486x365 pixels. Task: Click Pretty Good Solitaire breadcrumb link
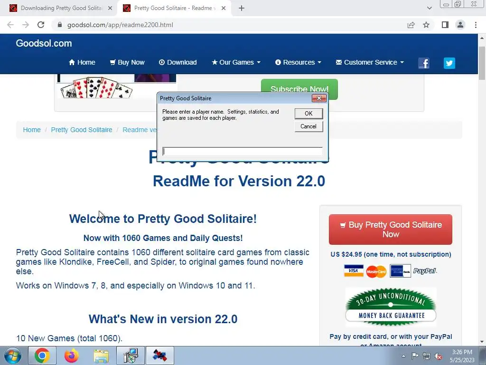[82, 130]
